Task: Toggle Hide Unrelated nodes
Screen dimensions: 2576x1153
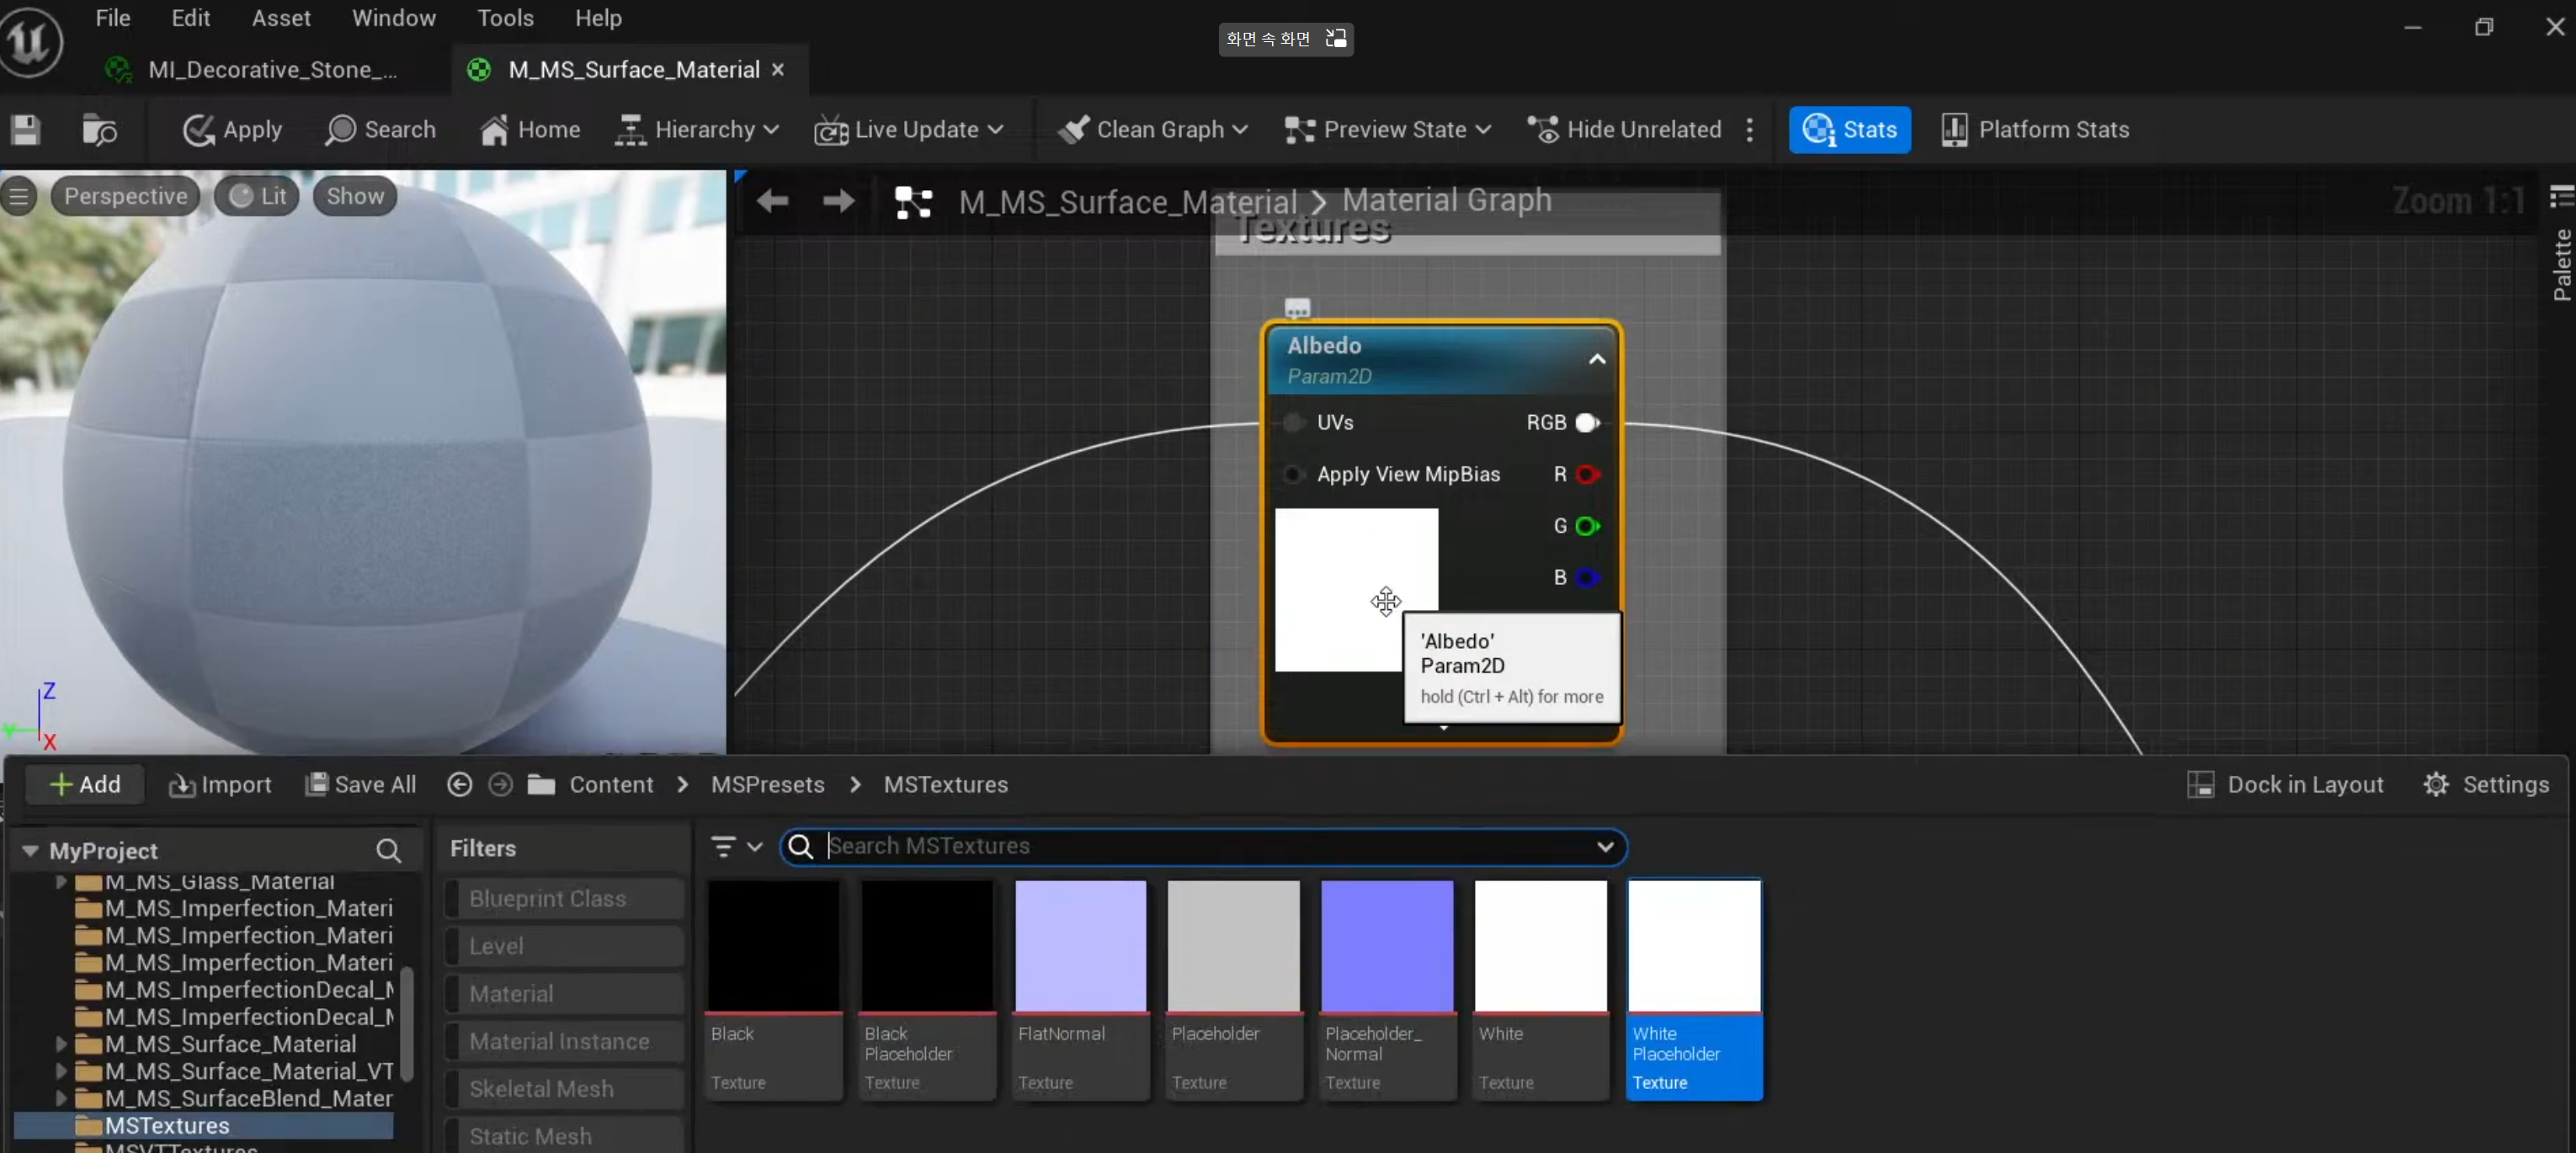Action: [x=1624, y=130]
